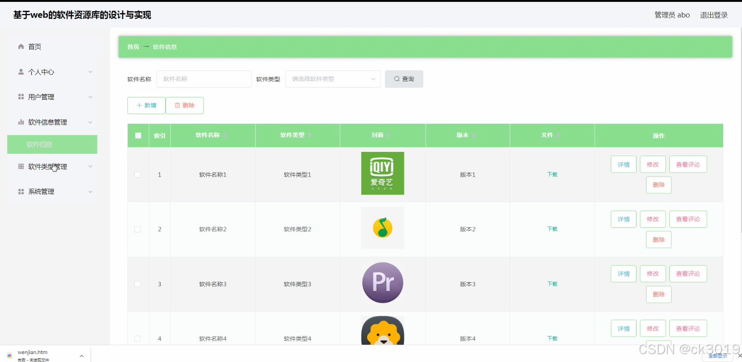Open the QQ Music cover image in row 2

(x=382, y=228)
